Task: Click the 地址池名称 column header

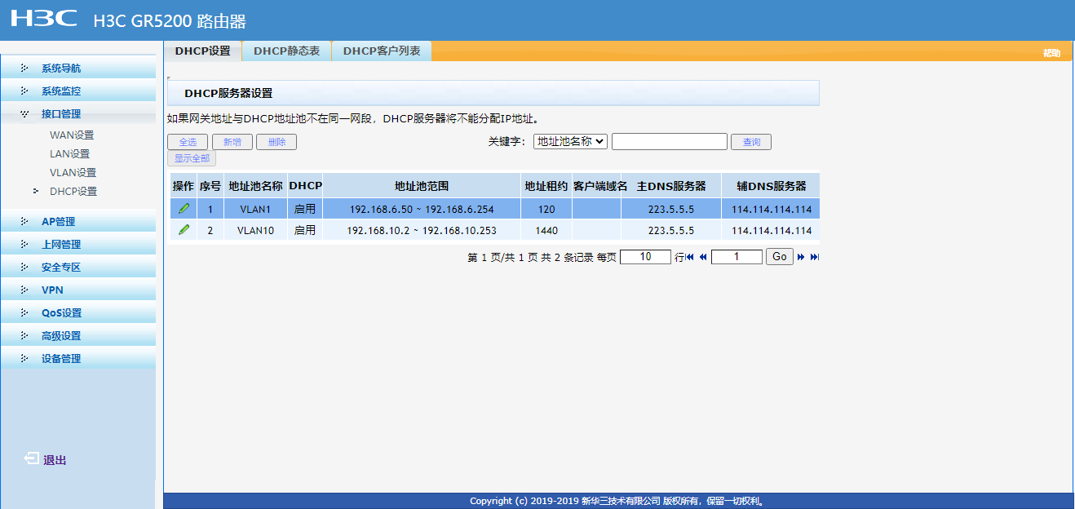Action: [x=256, y=186]
